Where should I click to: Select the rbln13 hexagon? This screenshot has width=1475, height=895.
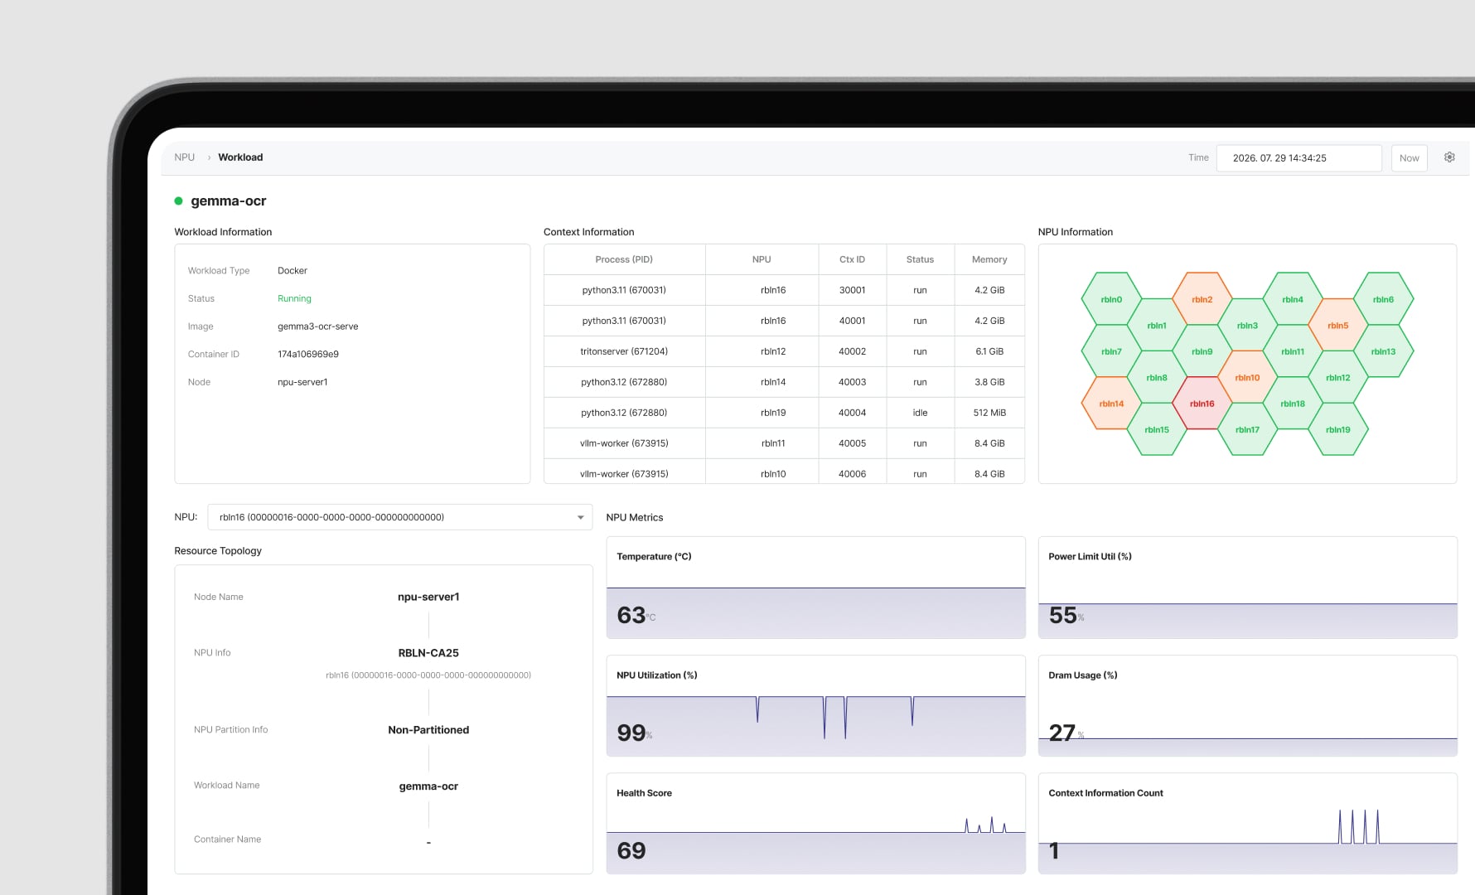coord(1383,351)
